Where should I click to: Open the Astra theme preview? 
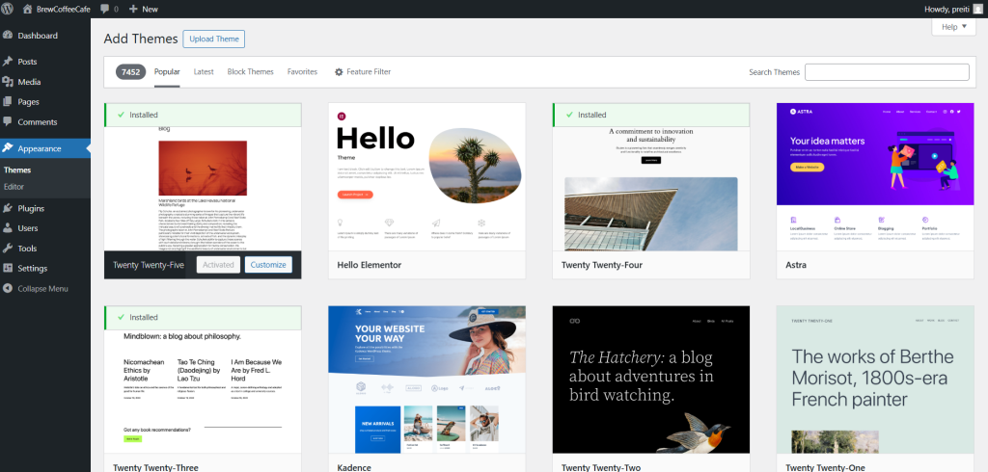pos(875,177)
